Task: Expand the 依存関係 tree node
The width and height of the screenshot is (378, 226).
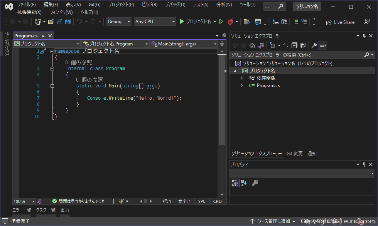Action: point(241,78)
